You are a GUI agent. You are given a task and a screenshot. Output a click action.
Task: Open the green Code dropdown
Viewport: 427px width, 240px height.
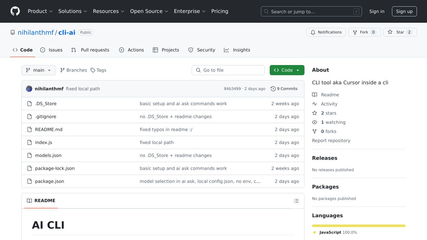tap(287, 70)
